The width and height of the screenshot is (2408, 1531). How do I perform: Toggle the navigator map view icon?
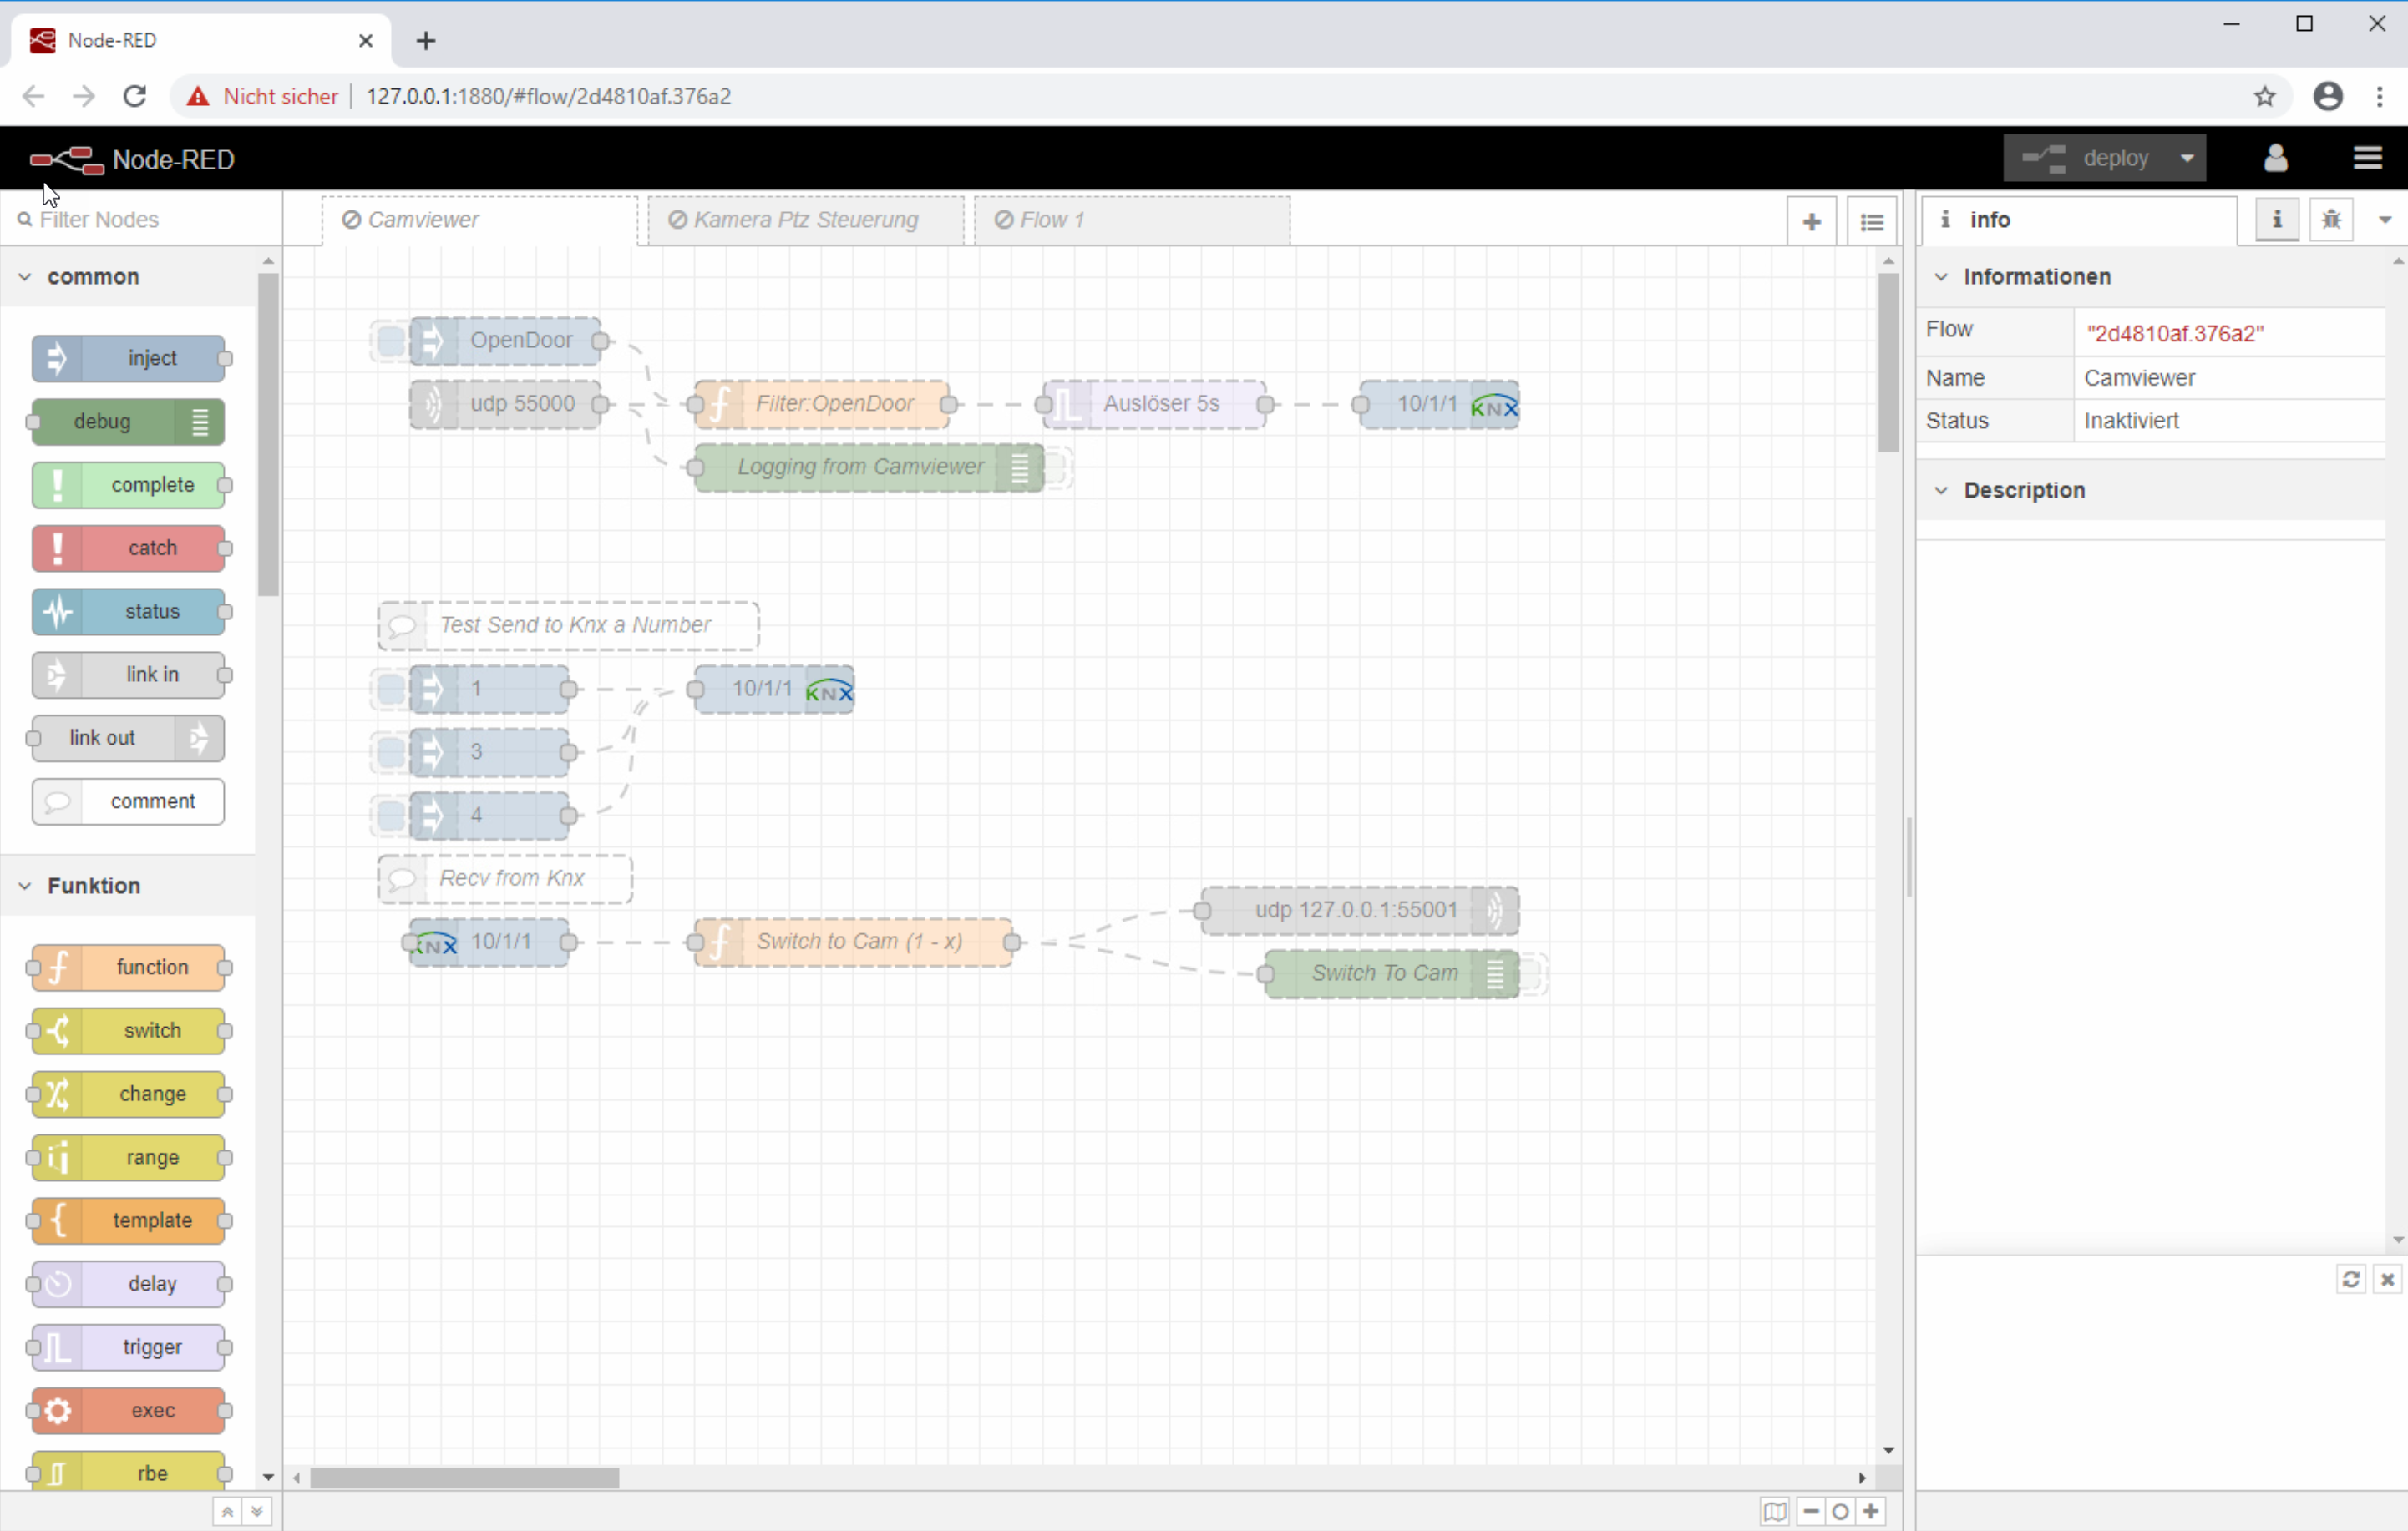(1774, 1511)
